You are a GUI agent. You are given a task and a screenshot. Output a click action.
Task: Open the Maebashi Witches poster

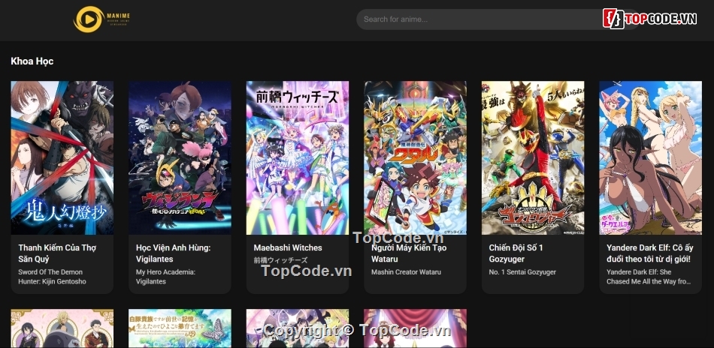298,157
